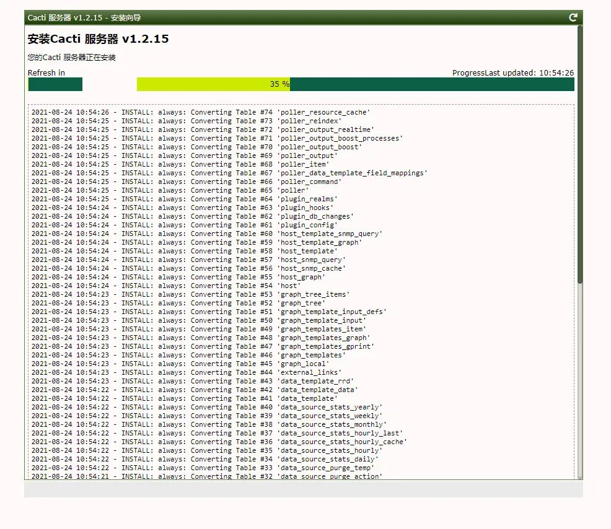Click the text 您的Cacti 服务器正在安装

72,58
